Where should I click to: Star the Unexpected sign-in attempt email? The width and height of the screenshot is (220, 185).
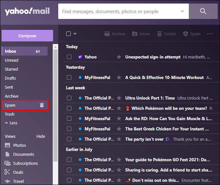point(119,57)
